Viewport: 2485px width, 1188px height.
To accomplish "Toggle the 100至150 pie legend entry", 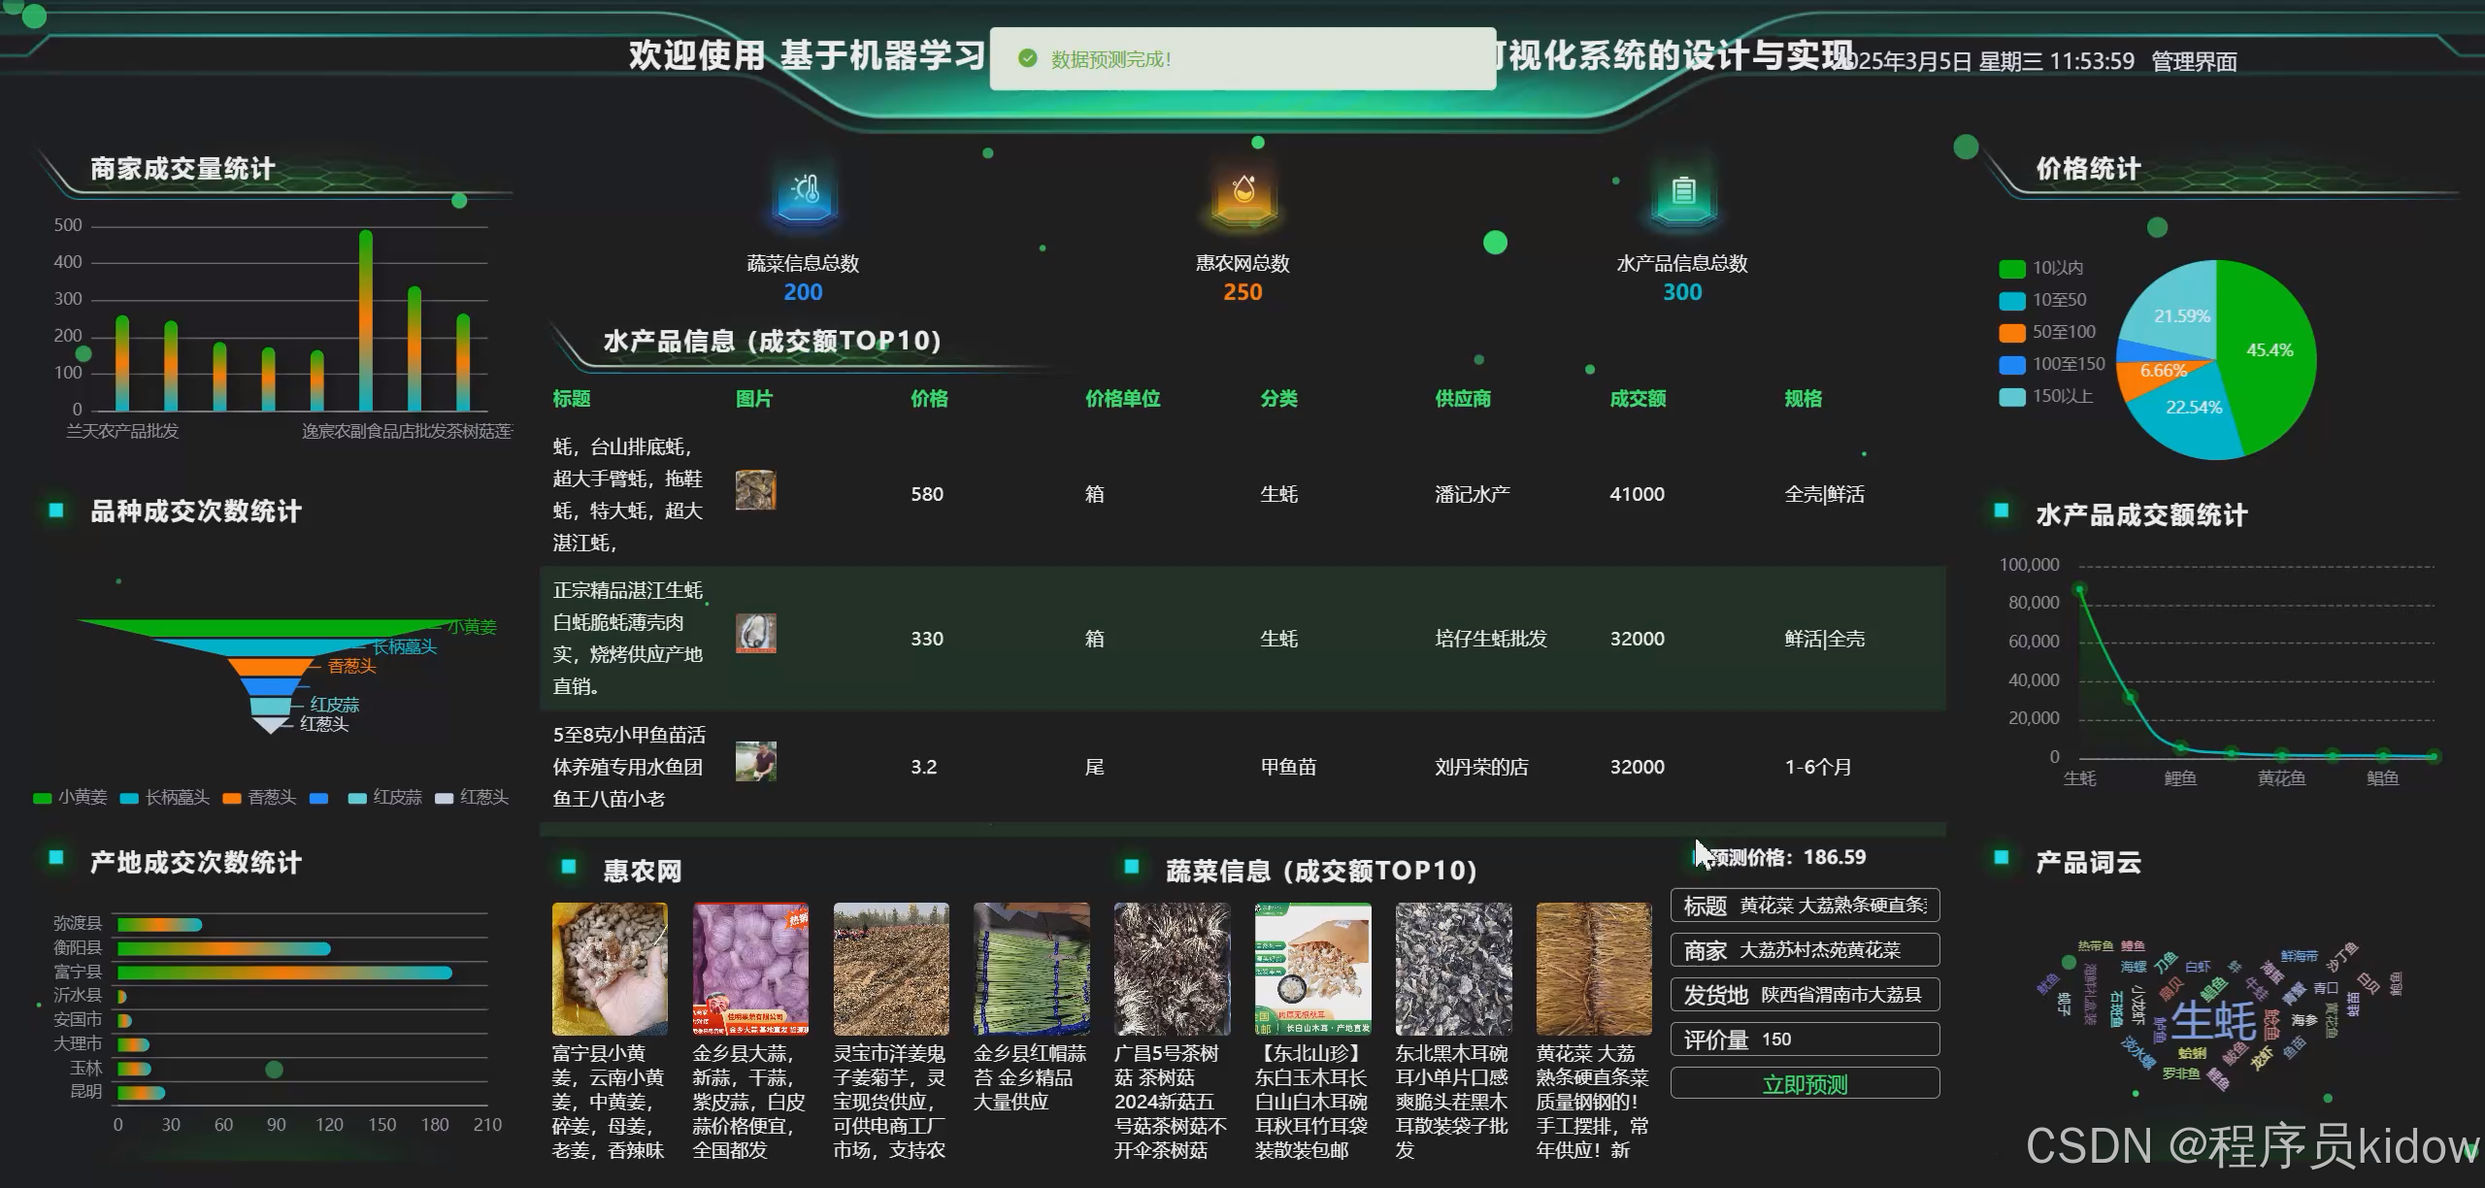I will click(2052, 365).
